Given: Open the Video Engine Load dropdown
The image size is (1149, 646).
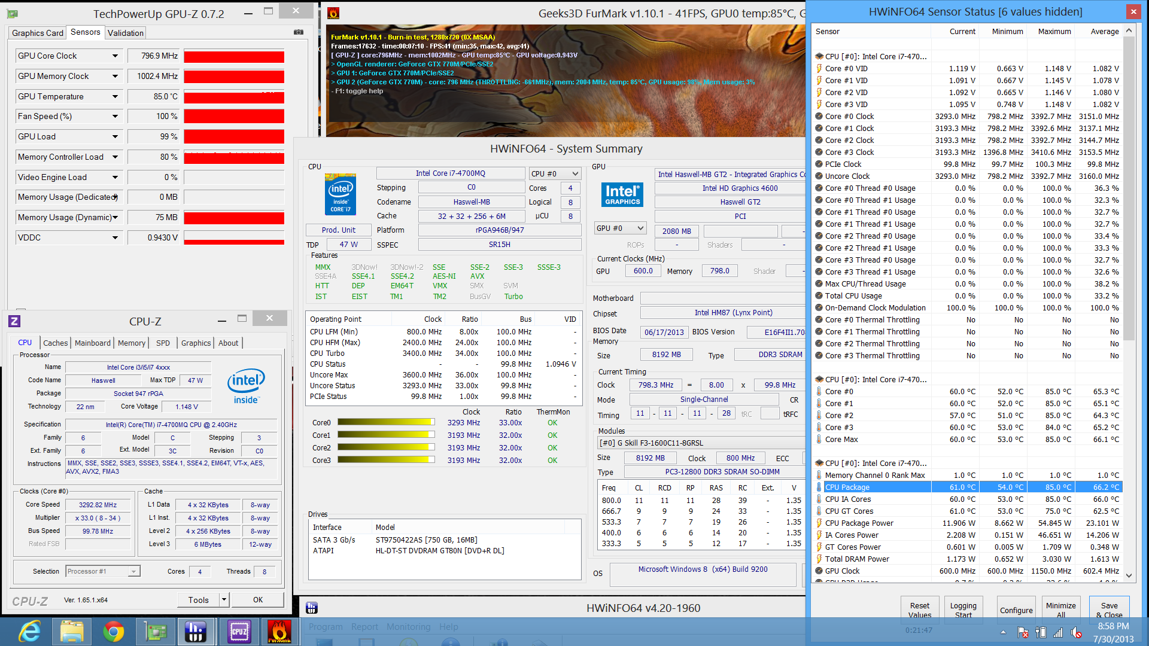Looking at the screenshot, I should point(115,177).
